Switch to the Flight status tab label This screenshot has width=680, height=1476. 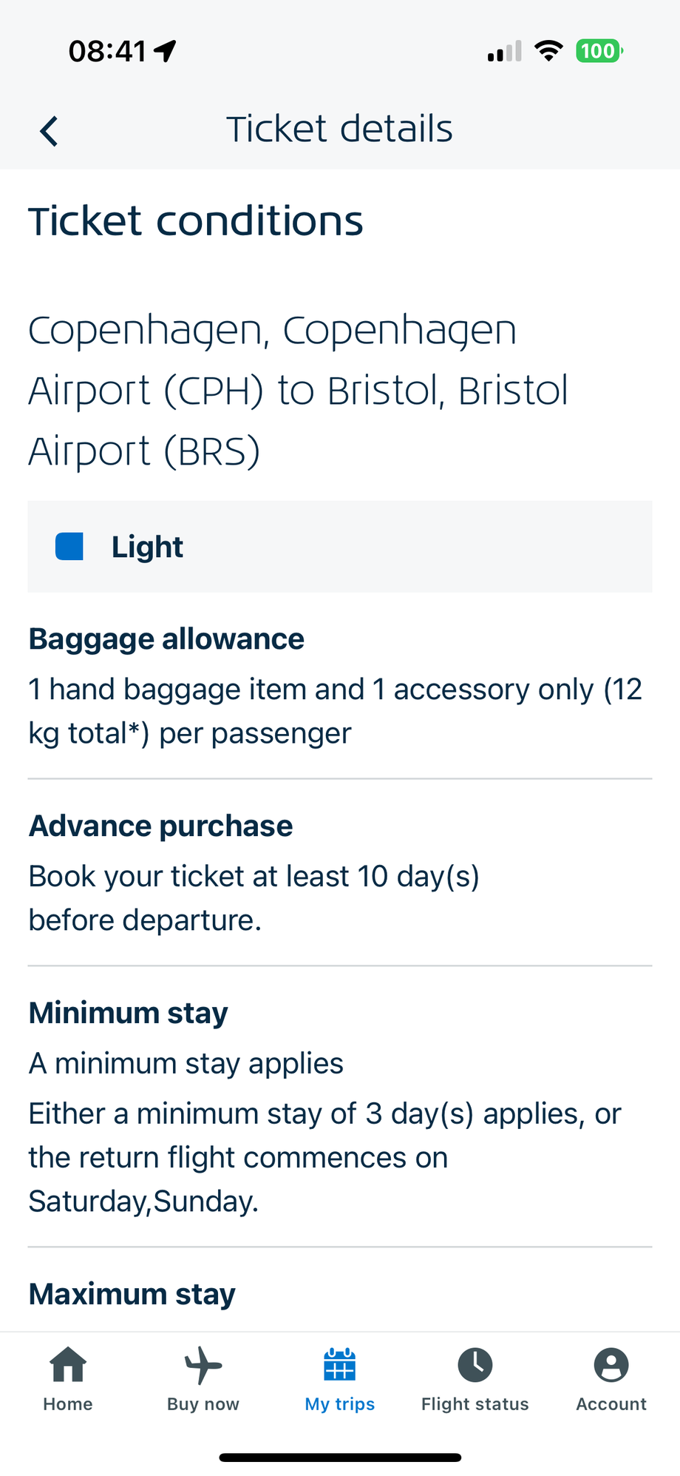475,1404
